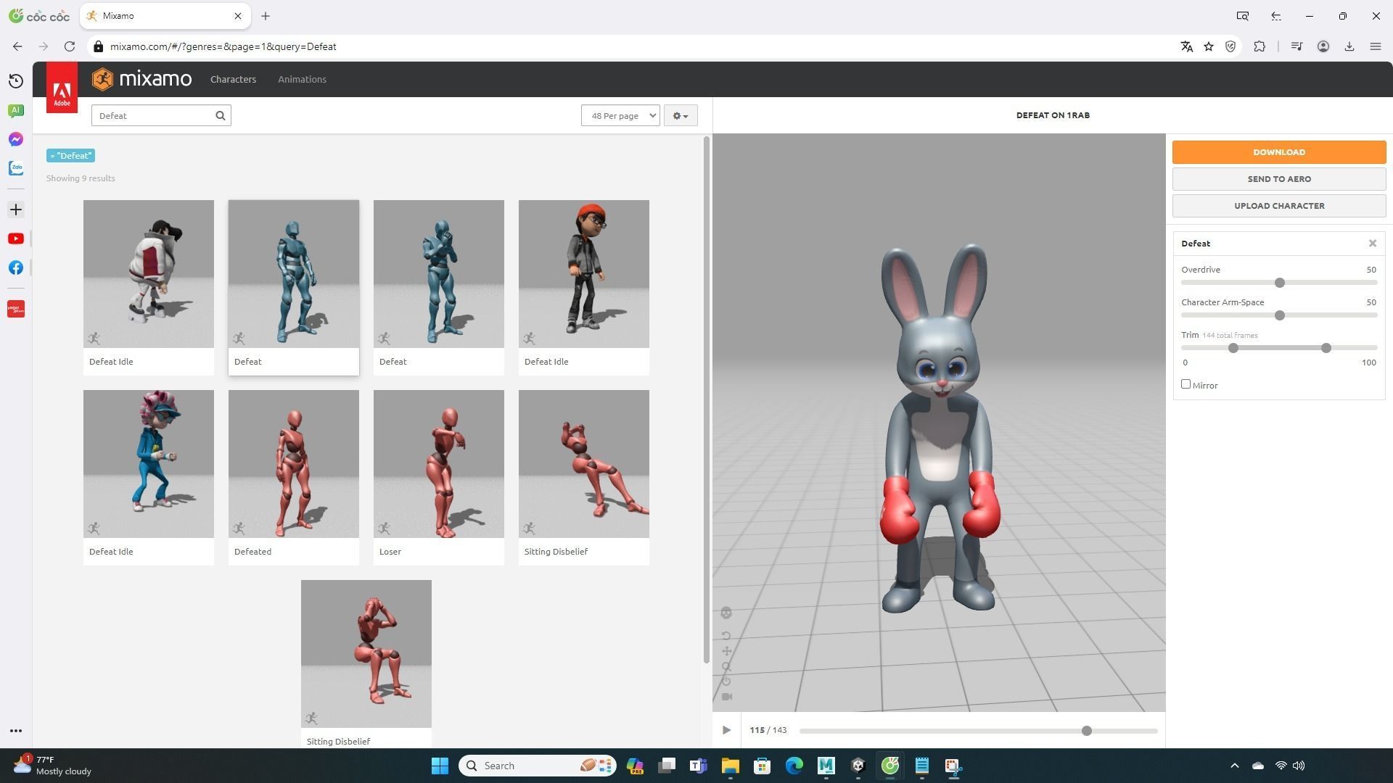Viewport: 1393px width, 783px height.
Task: Open YouTube from browser sidebar
Action: coord(16,239)
